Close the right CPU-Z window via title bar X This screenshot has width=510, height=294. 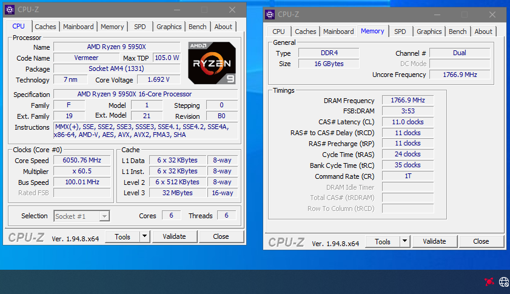(492, 15)
